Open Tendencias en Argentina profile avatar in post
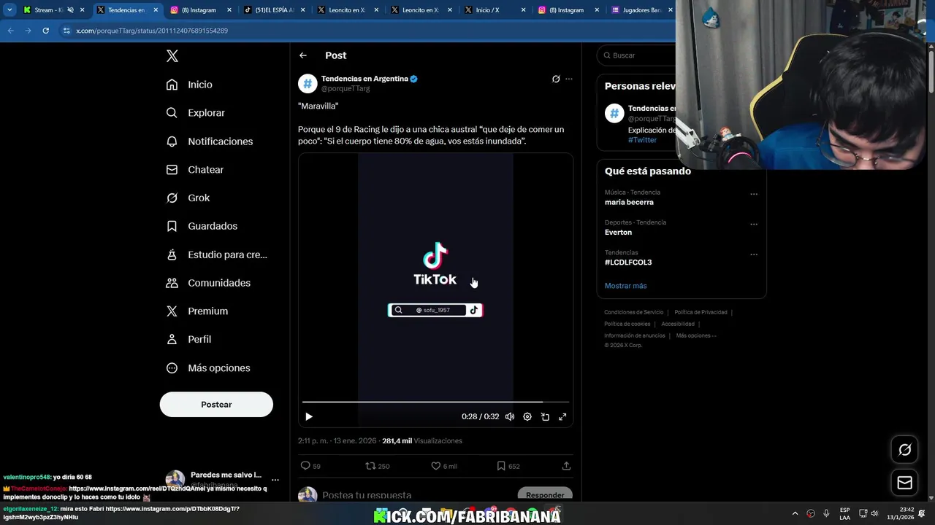The image size is (935, 525). pos(308,83)
